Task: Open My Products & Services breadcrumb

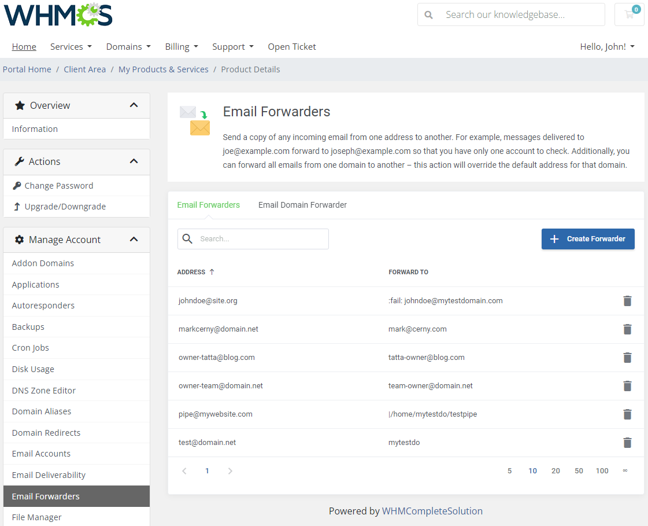Action: click(163, 69)
